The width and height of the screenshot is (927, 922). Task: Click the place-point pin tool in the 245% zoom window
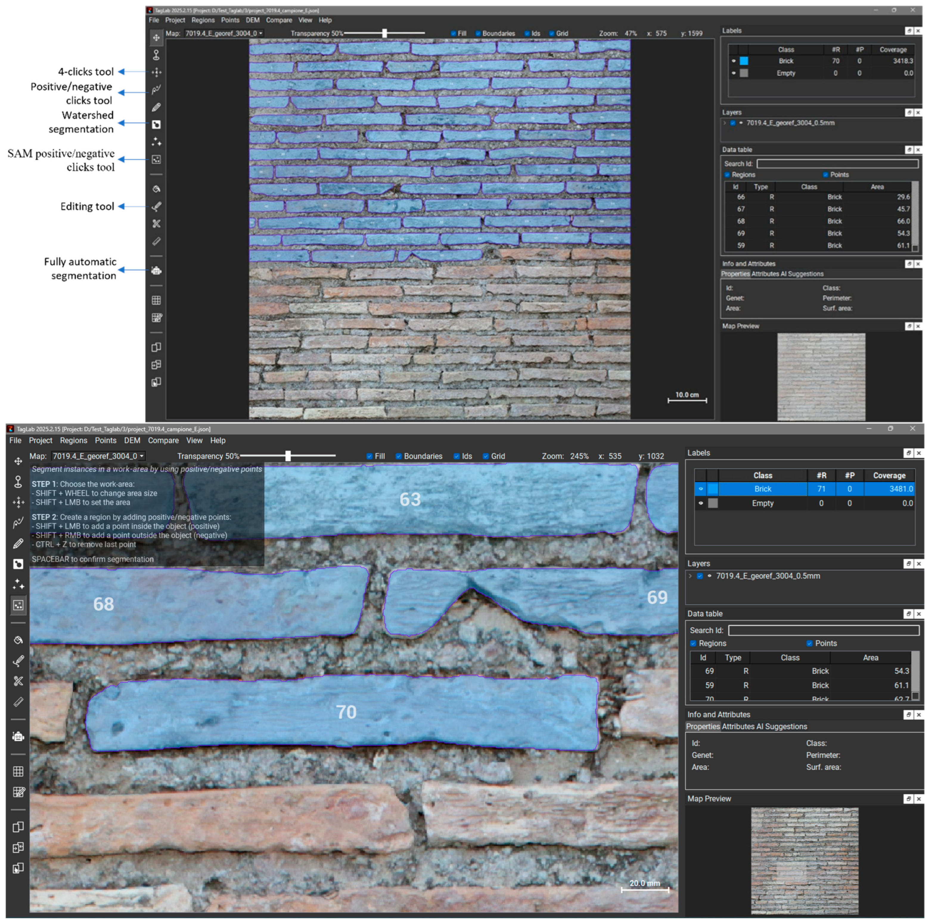18,481
